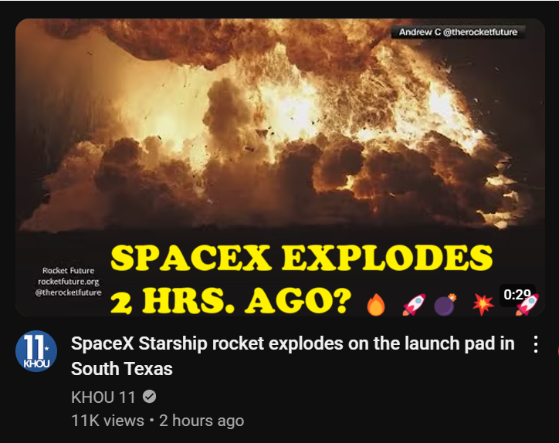Play the video from the explosion thumbnail
The width and height of the screenshot is (559, 443).
click(279, 167)
